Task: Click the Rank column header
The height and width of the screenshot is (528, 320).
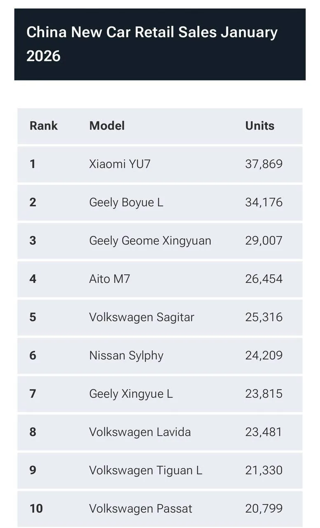Action: click(x=44, y=126)
